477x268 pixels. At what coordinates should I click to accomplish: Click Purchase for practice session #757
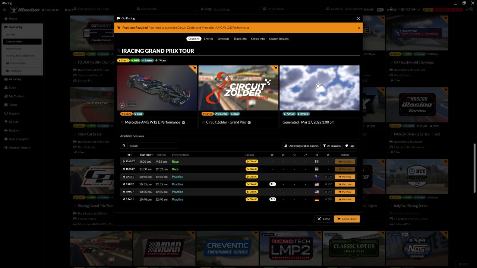coord(345,184)
